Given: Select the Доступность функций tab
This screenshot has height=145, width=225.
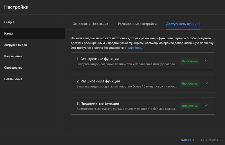Looking at the screenshot, I should click(x=183, y=24).
